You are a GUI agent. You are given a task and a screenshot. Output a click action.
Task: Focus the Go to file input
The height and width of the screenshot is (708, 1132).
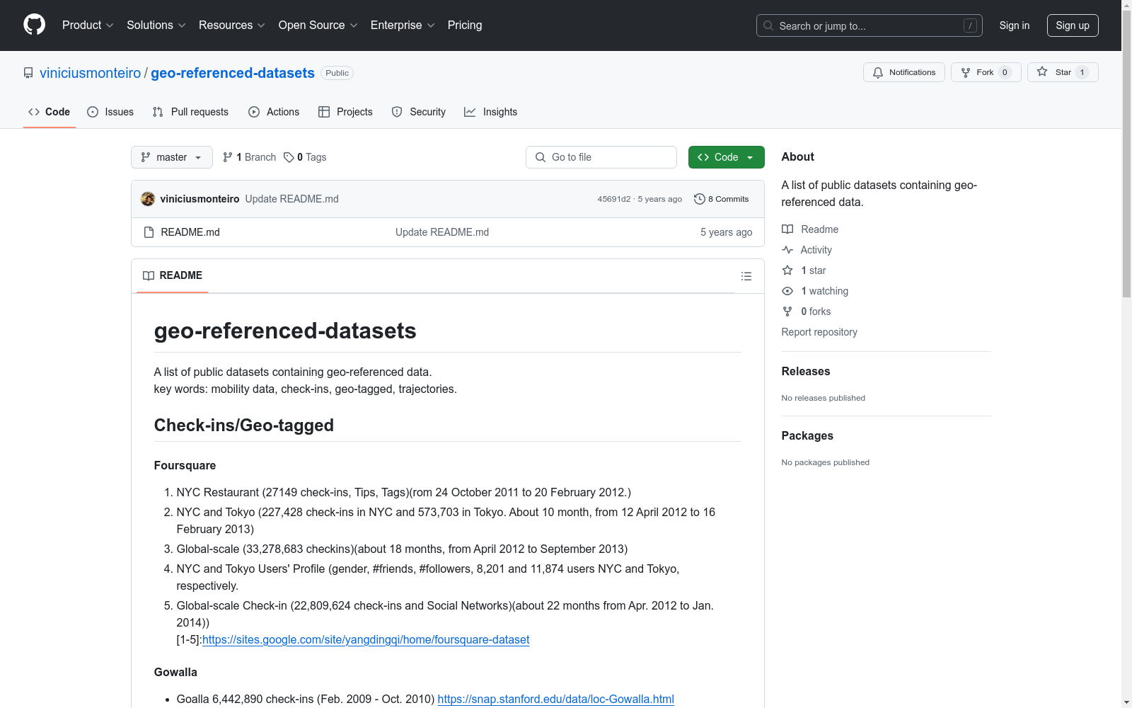click(601, 157)
